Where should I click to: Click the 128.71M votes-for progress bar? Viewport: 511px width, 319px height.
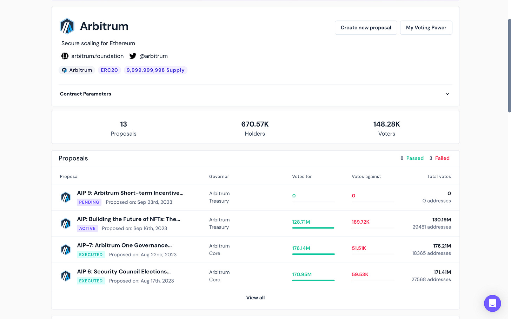pos(313,228)
